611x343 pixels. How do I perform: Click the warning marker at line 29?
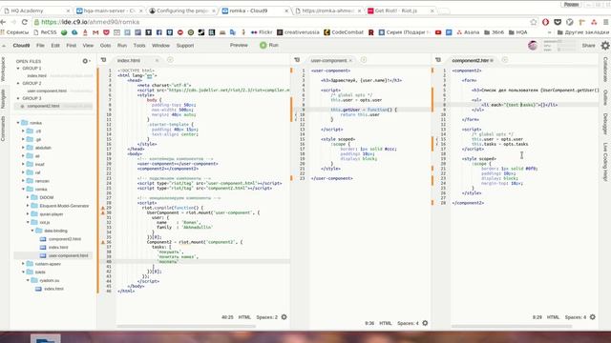click(x=103, y=208)
